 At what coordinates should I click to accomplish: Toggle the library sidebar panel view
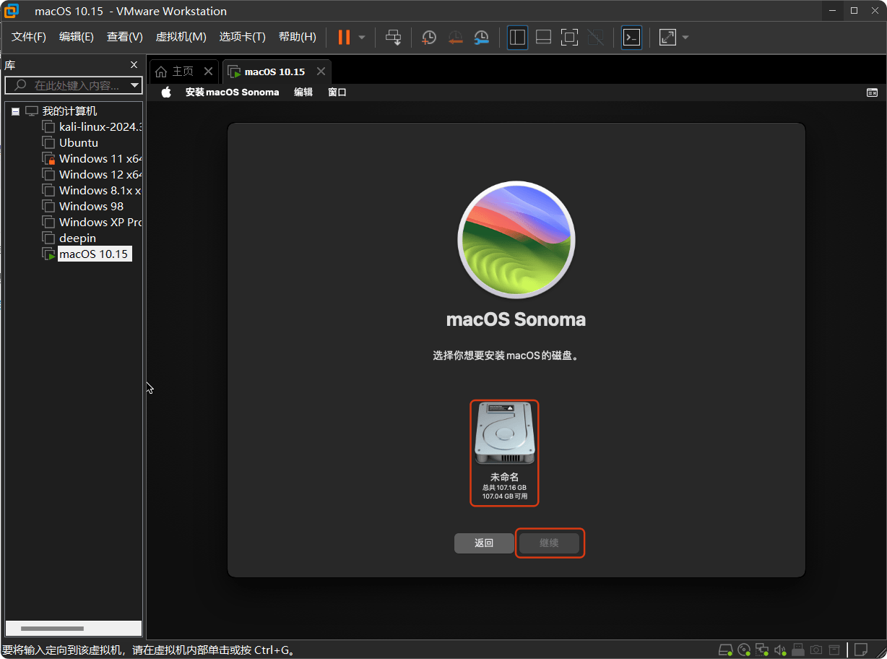[517, 38]
